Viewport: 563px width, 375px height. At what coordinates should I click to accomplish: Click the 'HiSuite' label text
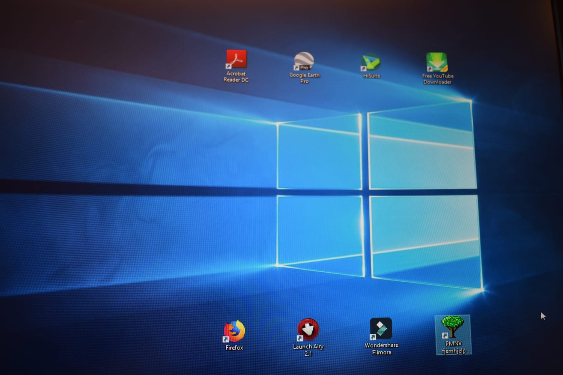click(372, 76)
